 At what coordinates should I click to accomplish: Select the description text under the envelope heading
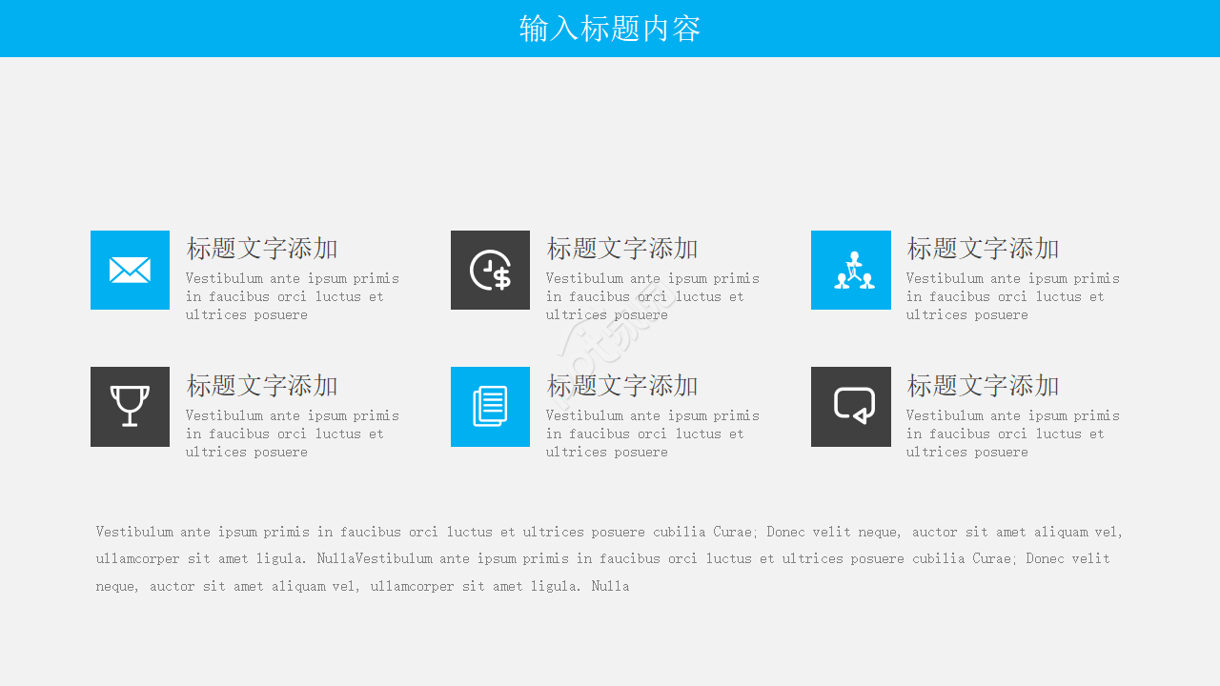pos(292,296)
